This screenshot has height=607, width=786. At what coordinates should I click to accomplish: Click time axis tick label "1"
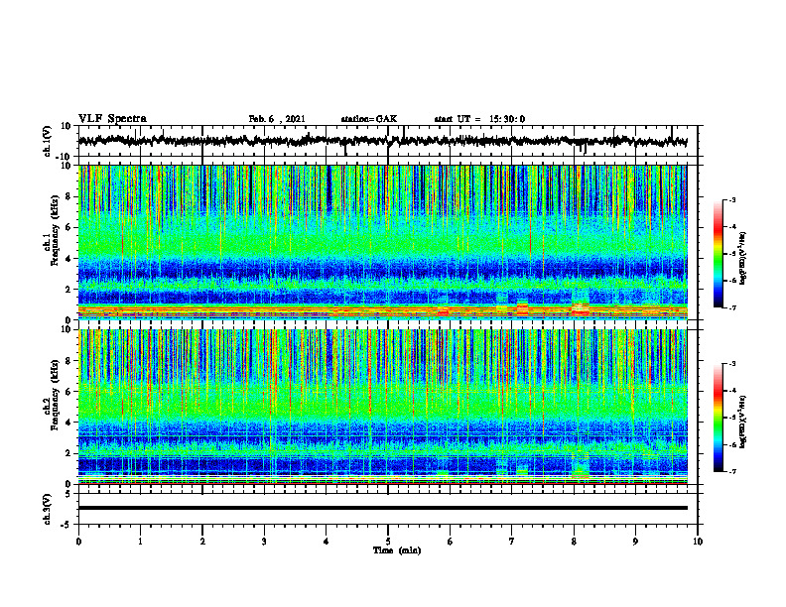(x=140, y=542)
